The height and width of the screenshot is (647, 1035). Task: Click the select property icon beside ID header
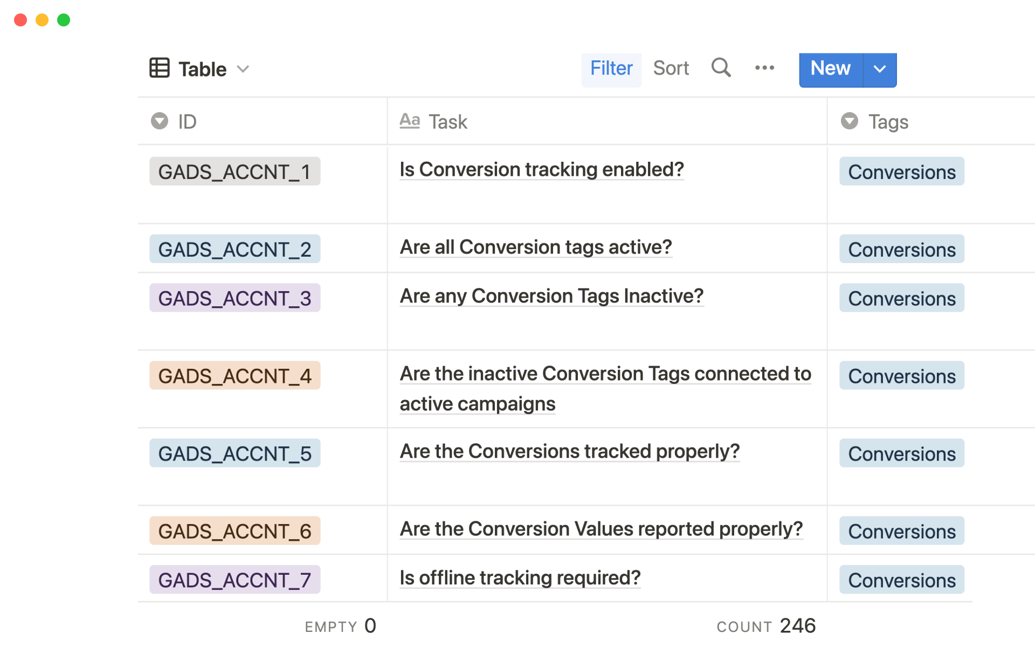(159, 121)
